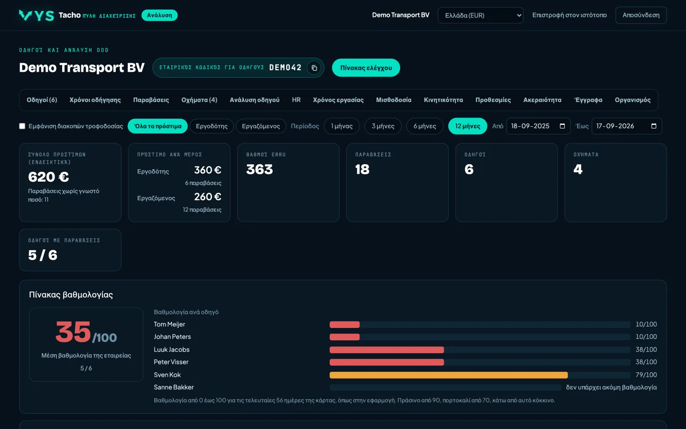686x429 pixels.
Task: Open the Προθεσμίες tab
Action: (x=493, y=100)
